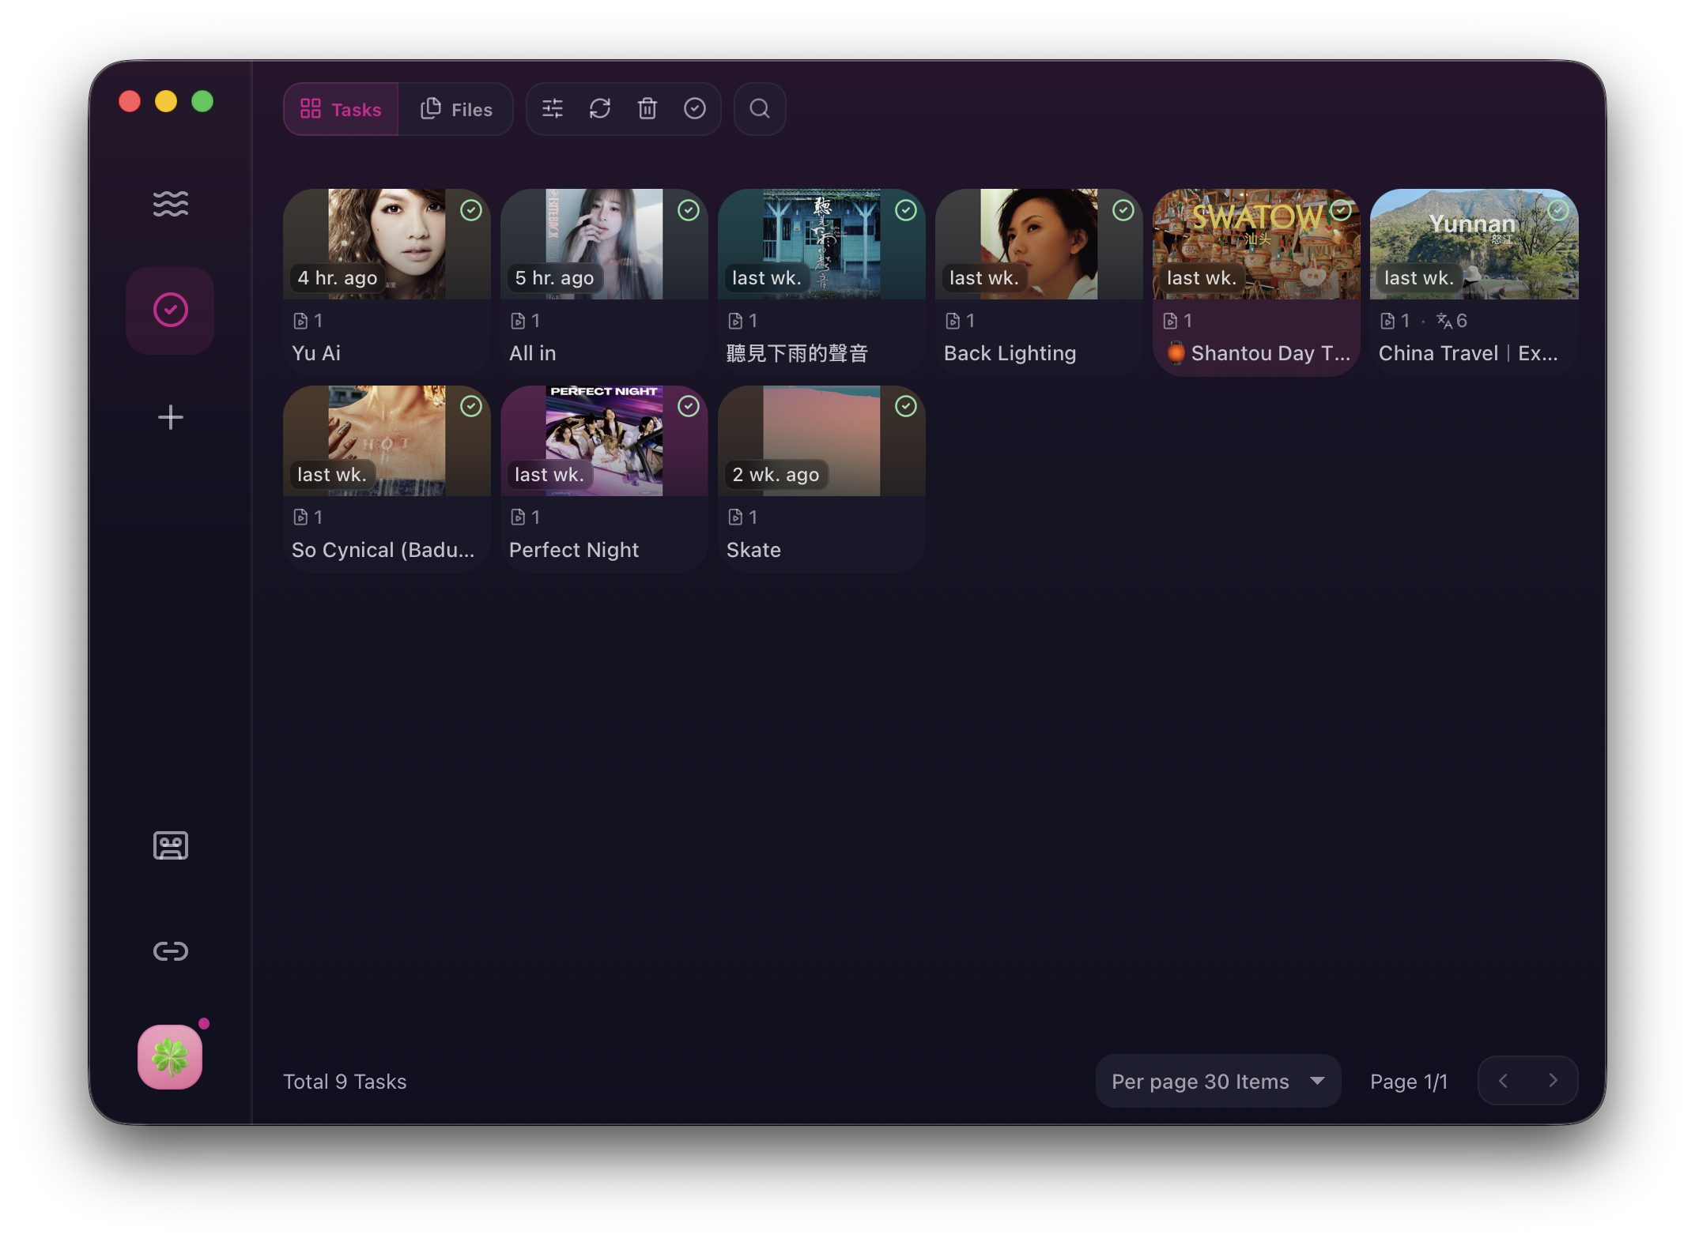The width and height of the screenshot is (1695, 1242).
Task: Click the Page 1/1 indicator
Action: [x=1409, y=1082]
